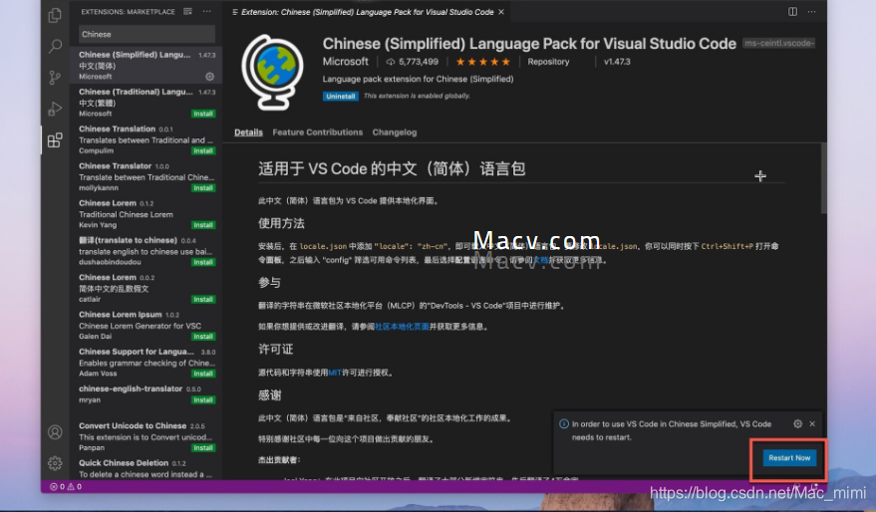Open the Manage gear in activity bar

pos(55,463)
